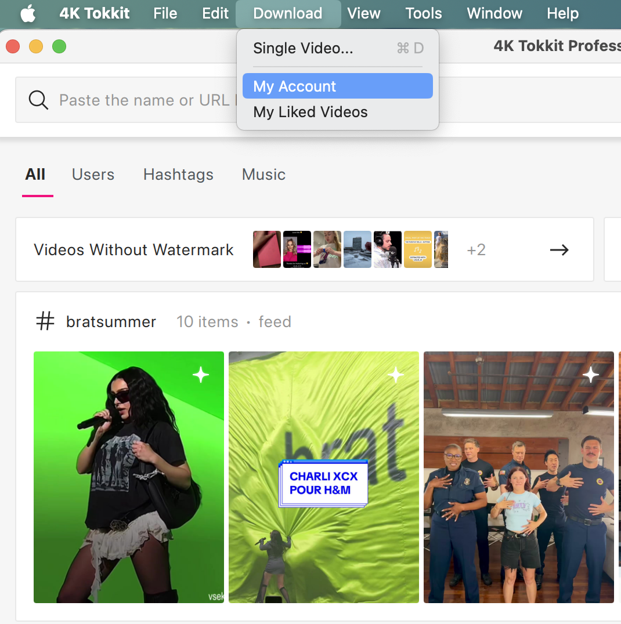Image resolution: width=621 pixels, height=624 pixels.
Task: Open the Edit menu
Action: pyautogui.click(x=215, y=13)
